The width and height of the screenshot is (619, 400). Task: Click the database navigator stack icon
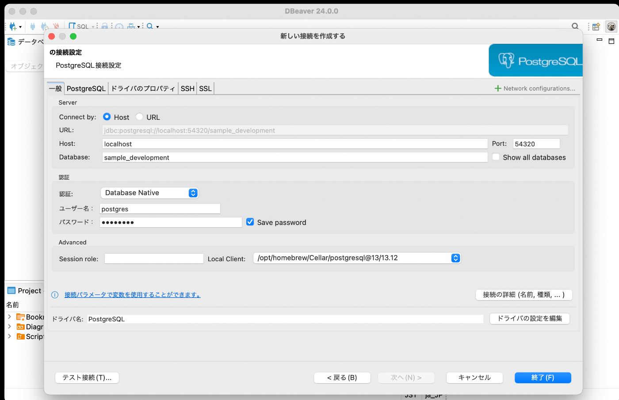click(x=11, y=42)
